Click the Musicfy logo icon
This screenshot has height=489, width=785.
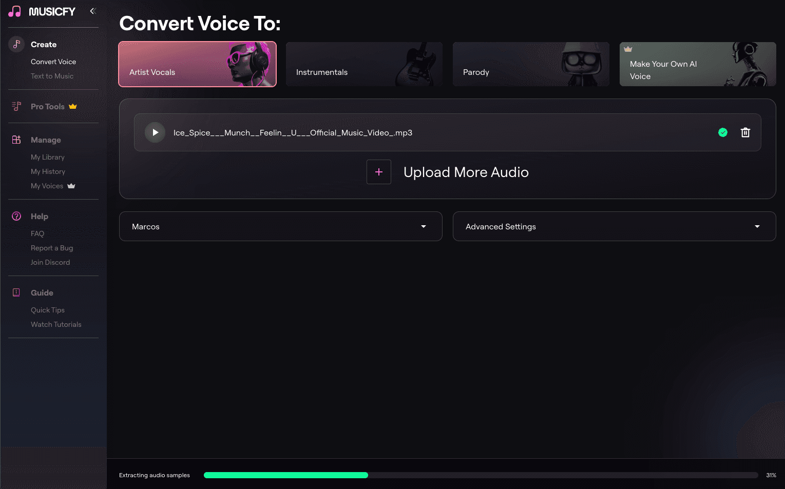click(x=15, y=11)
